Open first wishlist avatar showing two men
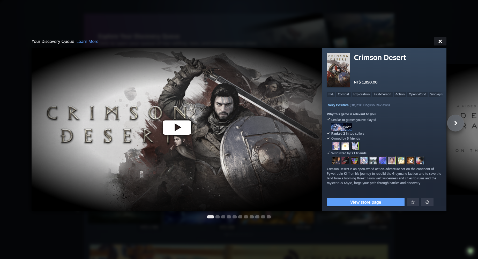478x259 pixels. (336, 161)
